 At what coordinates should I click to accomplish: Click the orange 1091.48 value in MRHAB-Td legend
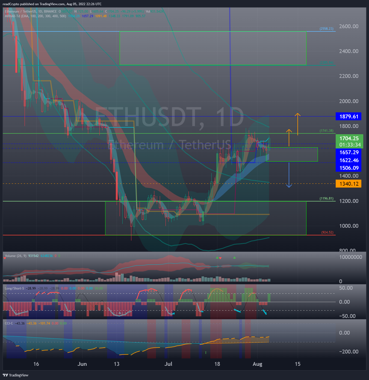point(101,16)
